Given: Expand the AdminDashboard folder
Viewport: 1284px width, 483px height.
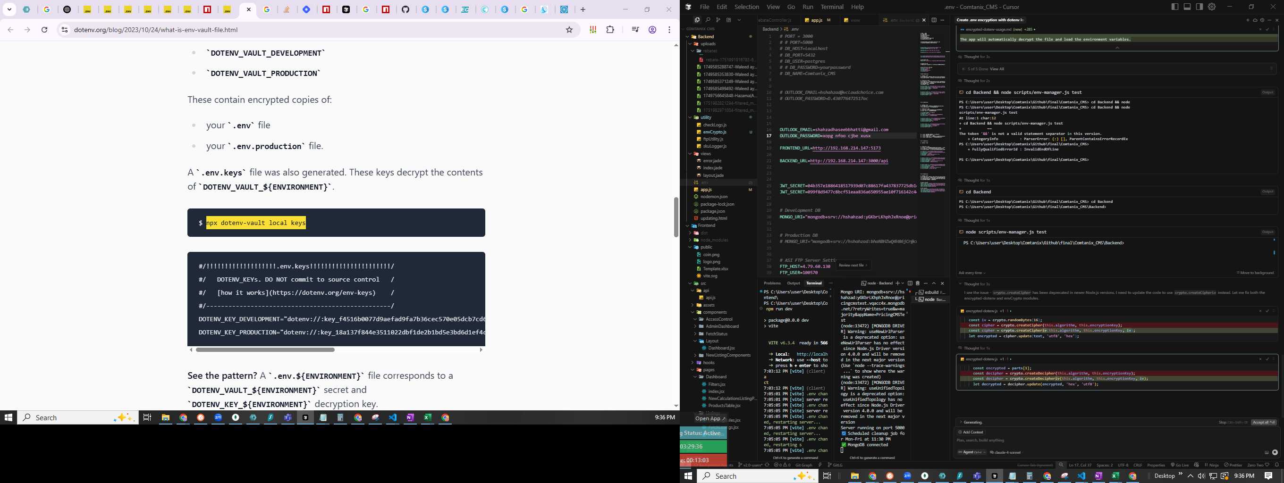Looking at the screenshot, I should click(x=694, y=327).
